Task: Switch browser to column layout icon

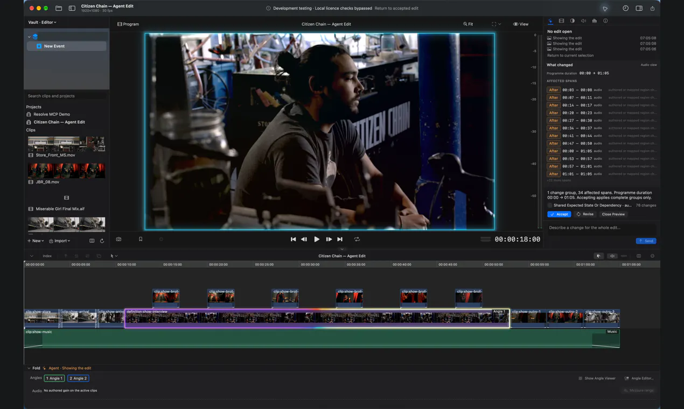Action: point(92,241)
